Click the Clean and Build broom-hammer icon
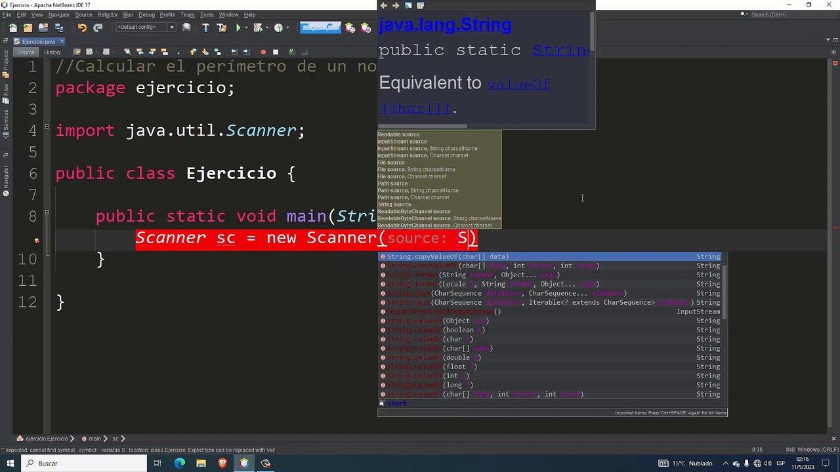 221,28
